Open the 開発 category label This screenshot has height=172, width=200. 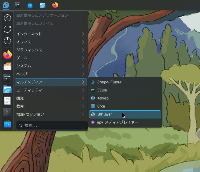[20, 98]
